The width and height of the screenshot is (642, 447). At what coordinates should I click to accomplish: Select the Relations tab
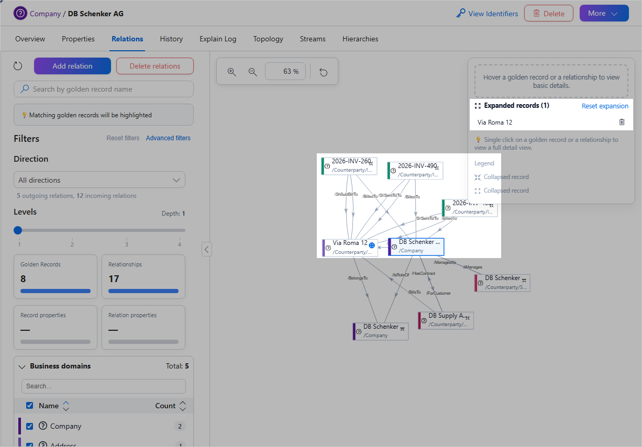click(127, 39)
